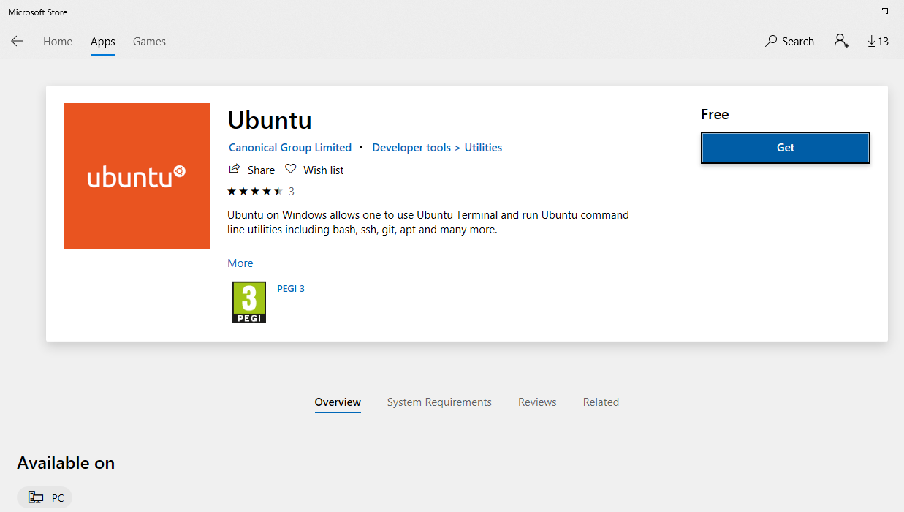Add to wish list heart icon

[x=290, y=170]
